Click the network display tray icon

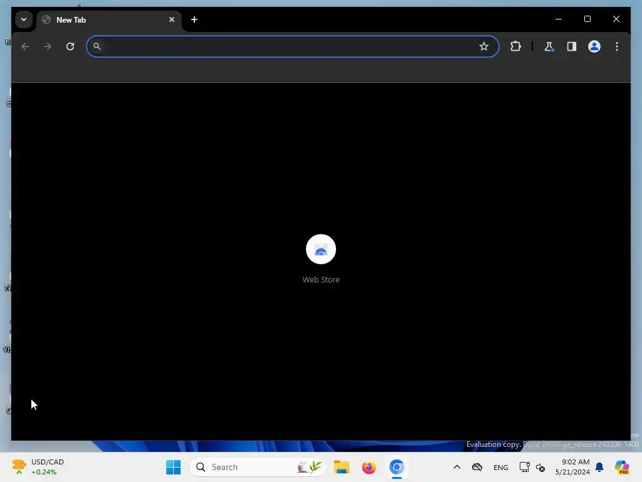pos(525,467)
